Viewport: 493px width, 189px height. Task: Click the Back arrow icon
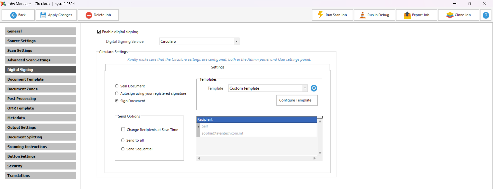[13, 15]
